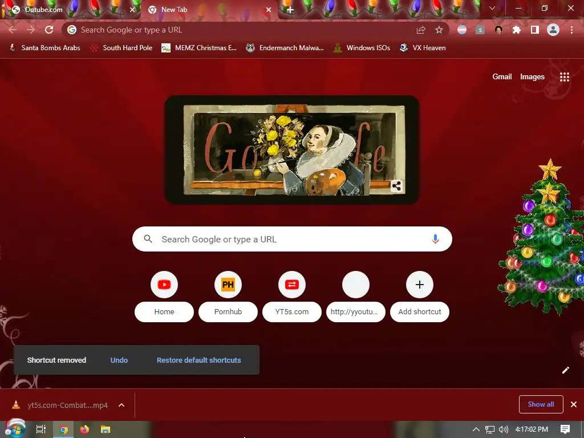The height and width of the screenshot is (438, 584).
Task: Open the Santa Bombs Arabs bookmark
Action: tap(45, 48)
